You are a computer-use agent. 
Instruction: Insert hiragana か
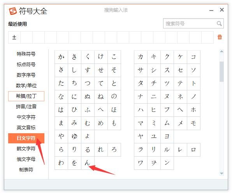point(61,57)
